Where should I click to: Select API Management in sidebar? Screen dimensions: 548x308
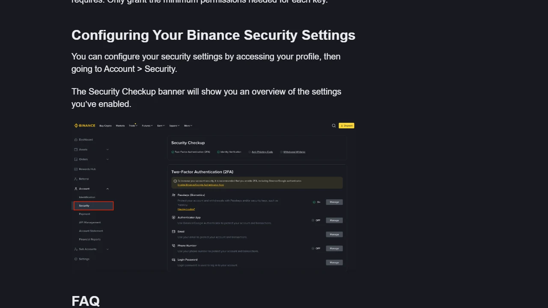coord(90,222)
